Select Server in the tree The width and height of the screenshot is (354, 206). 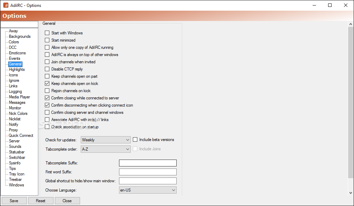[x=14, y=141]
